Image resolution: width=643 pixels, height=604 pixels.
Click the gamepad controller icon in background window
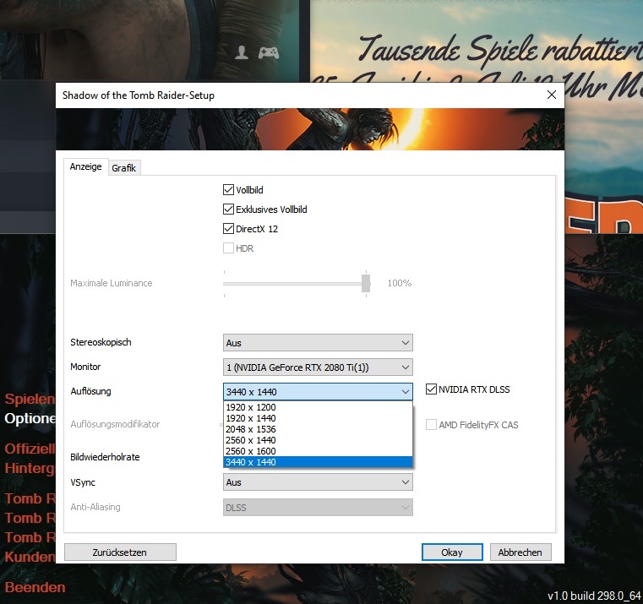(268, 52)
